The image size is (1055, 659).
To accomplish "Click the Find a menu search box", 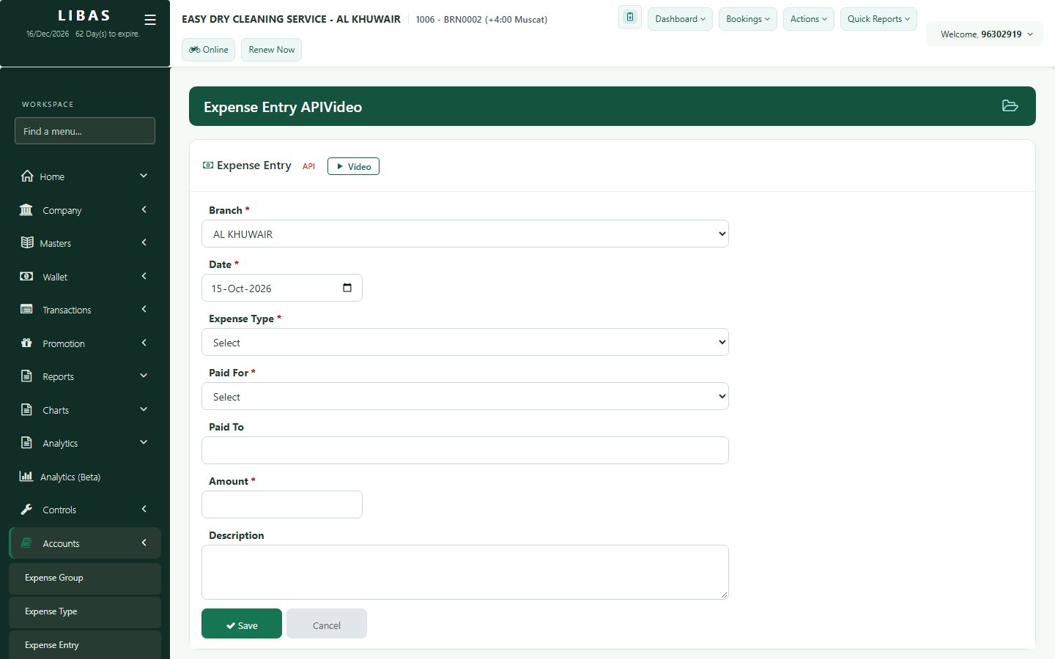I will (85, 131).
